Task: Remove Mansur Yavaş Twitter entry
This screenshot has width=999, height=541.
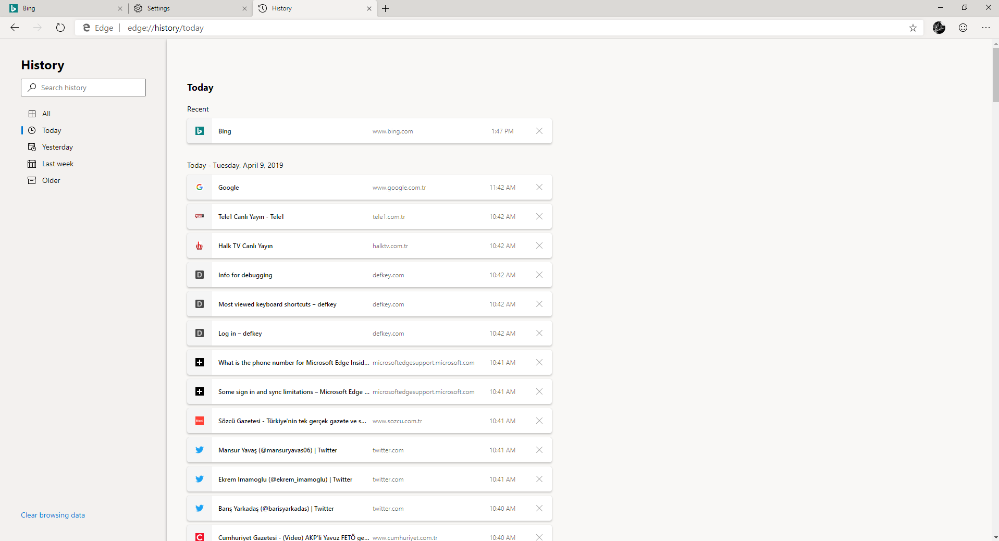Action: [539, 450]
